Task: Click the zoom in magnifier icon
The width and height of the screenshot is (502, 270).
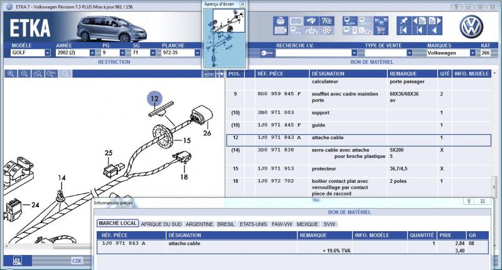Action: [11, 74]
